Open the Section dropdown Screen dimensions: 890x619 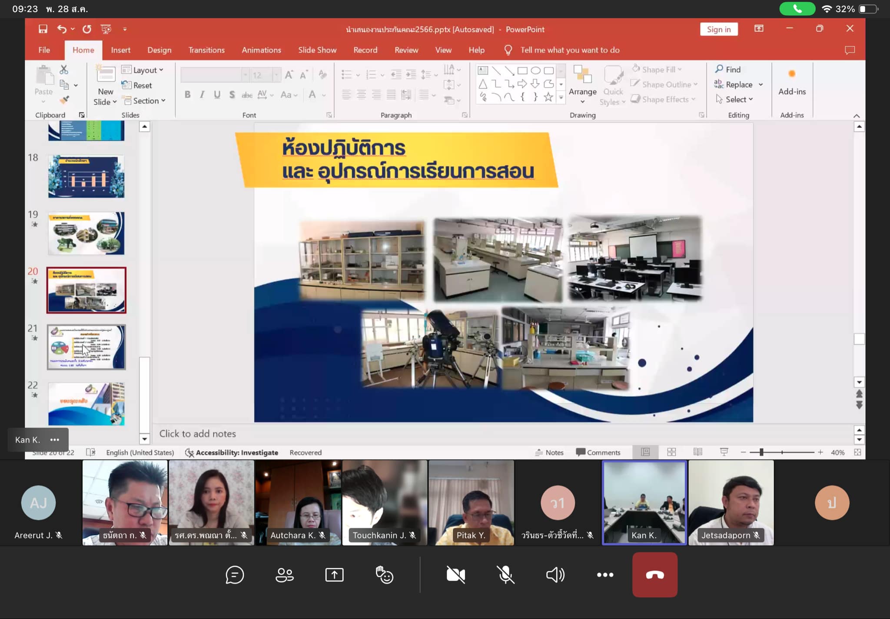pos(149,101)
